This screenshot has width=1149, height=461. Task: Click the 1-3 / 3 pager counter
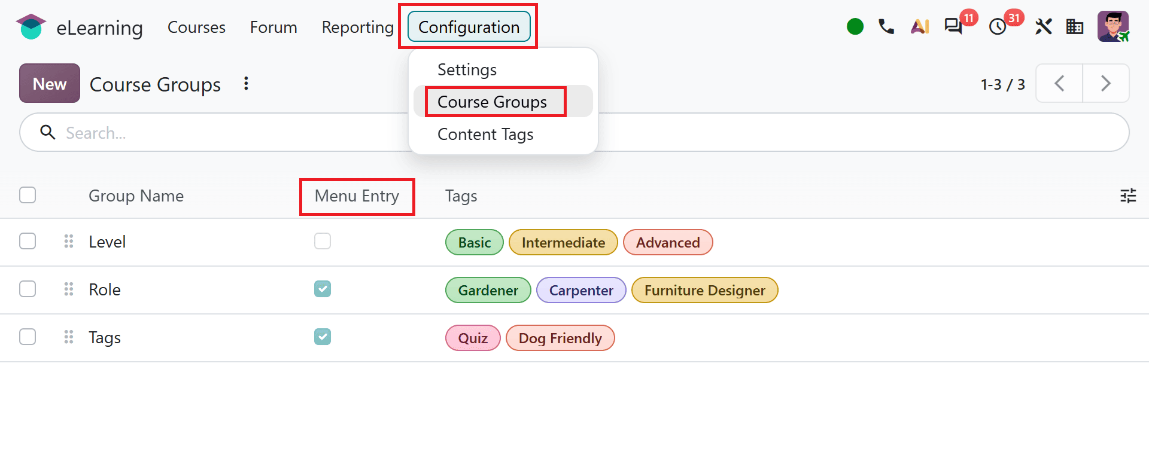click(x=1003, y=84)
